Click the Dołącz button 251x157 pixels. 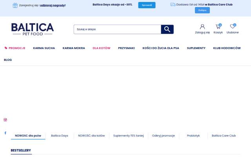click(x=202, y=10)
